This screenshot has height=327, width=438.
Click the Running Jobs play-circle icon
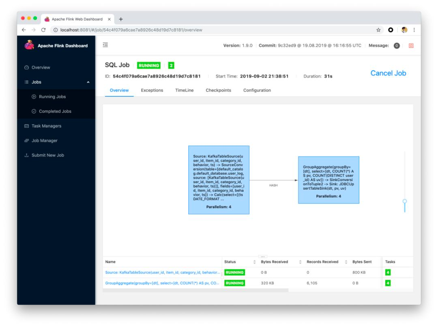(34, 96)
